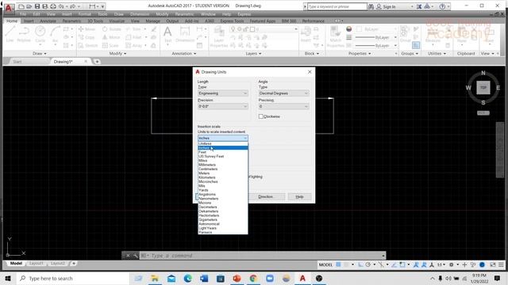Toggle the Clockwise checkbox in Drawing Units
The image size is (508, 285).
261,116
